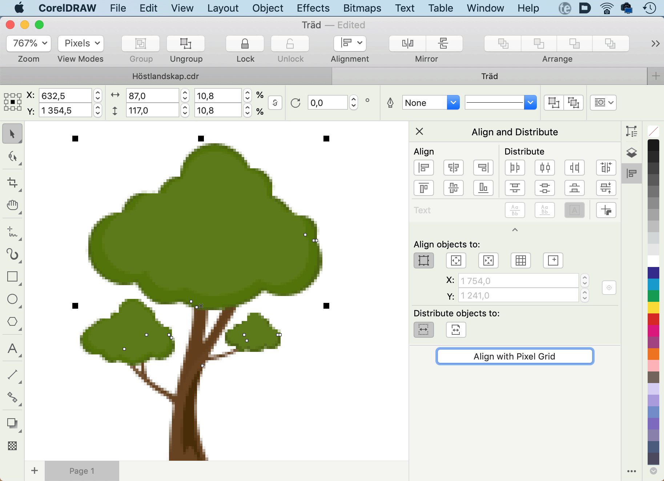Set align objects to Grid

click(x=520, y=260)
